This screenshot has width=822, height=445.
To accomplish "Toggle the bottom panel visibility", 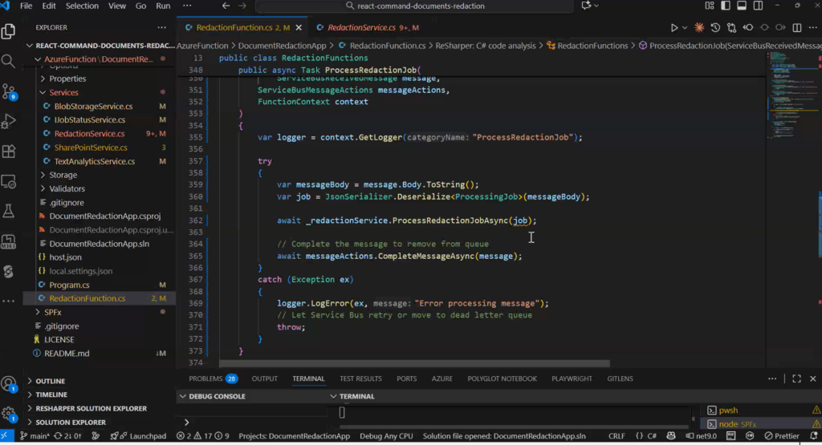I will (742, 6).
